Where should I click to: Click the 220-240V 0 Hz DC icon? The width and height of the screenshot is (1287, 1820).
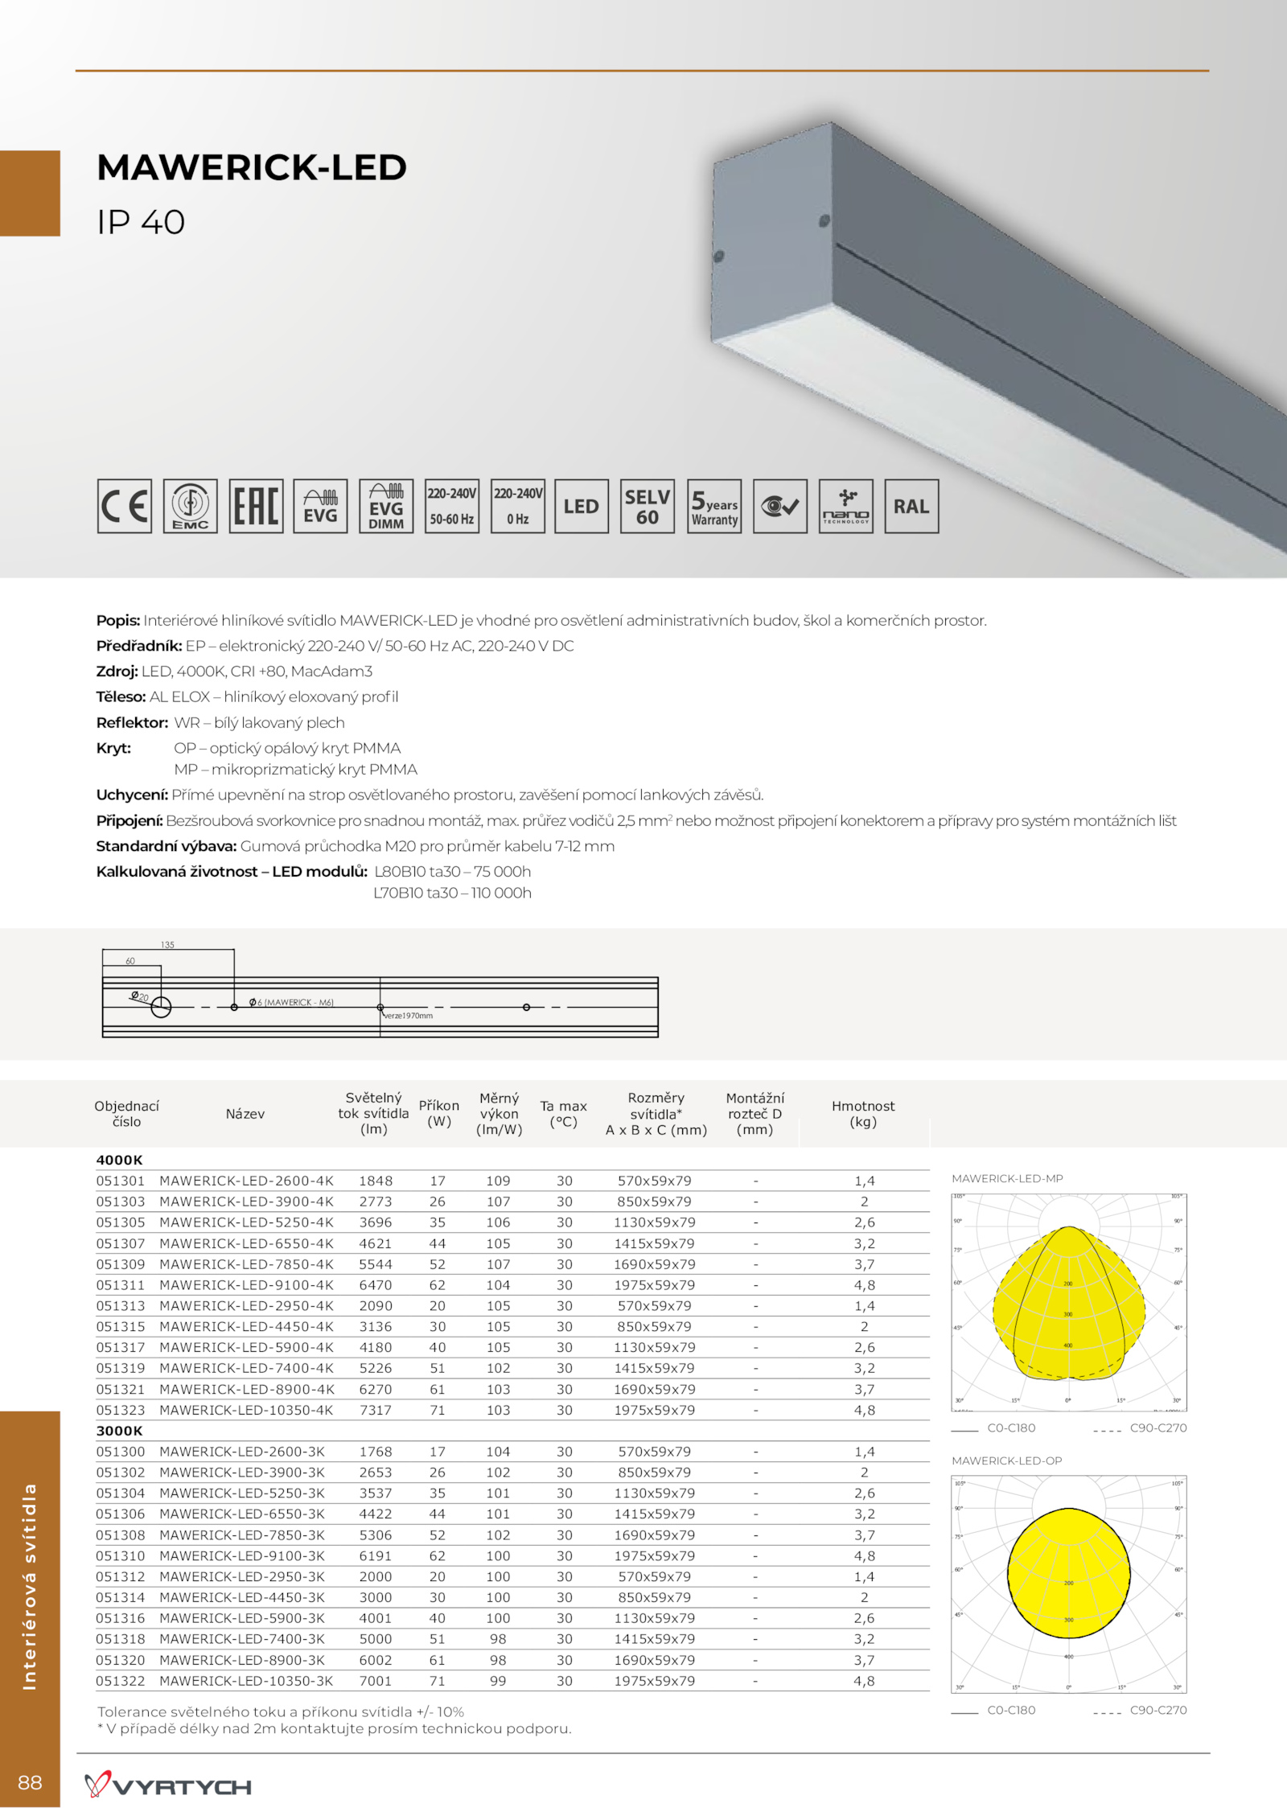(x=518, y=506)
